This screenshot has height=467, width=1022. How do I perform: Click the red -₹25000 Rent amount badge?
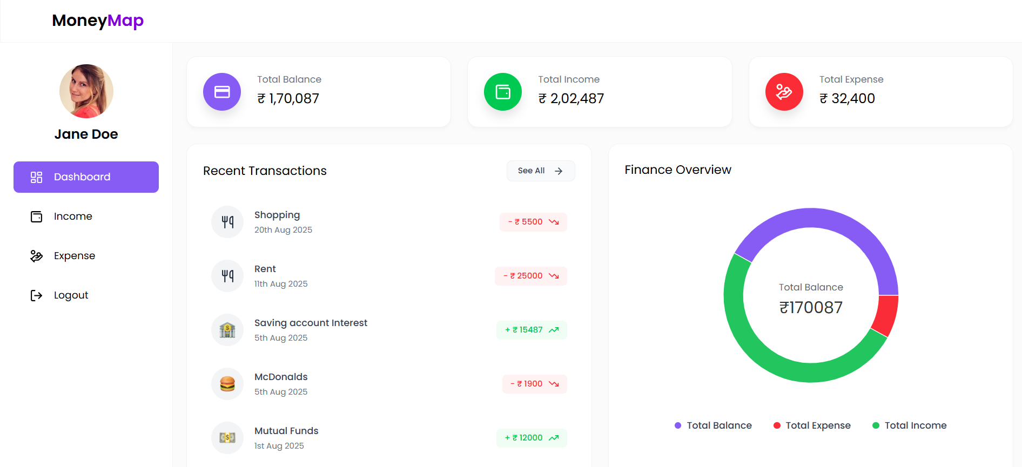coord(531,276)
